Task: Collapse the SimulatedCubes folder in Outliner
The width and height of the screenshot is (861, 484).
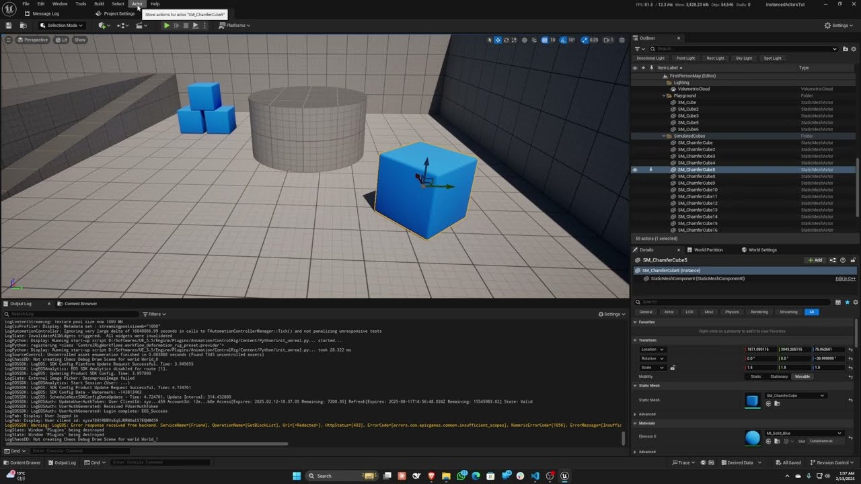Action: [x=664, y=136]
